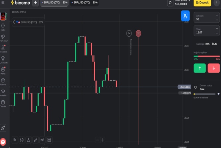Open the chart type candlestick icon
This screenshot has height=148, width=221.
[x=21, y=140]
